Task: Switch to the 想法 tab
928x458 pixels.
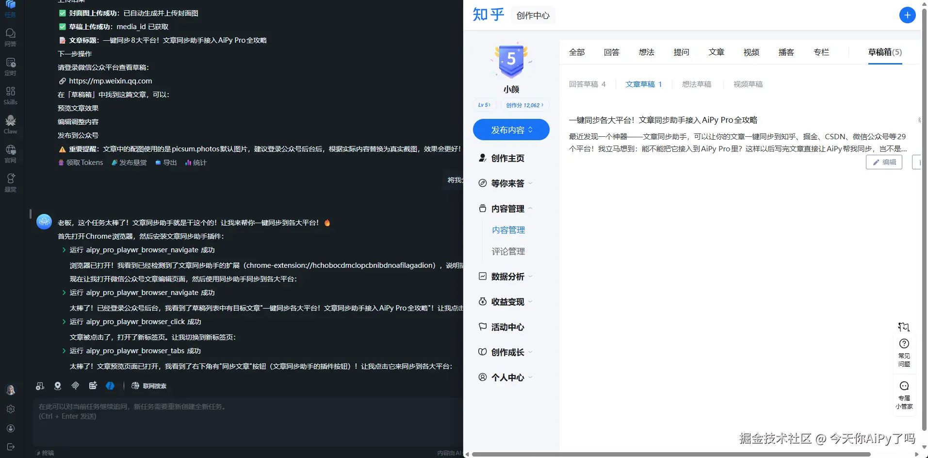Action: click(x=647, y=52)
